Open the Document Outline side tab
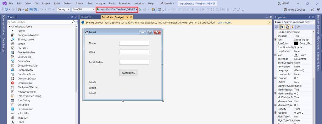 pyautogui.click(x=3, y=25)
